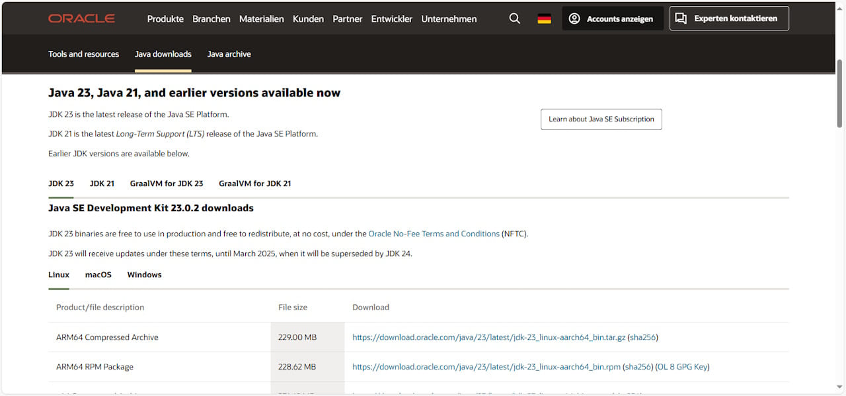
Task: Switch to Java archive tab
Action: pyautogui.click(x=229, y=54)
